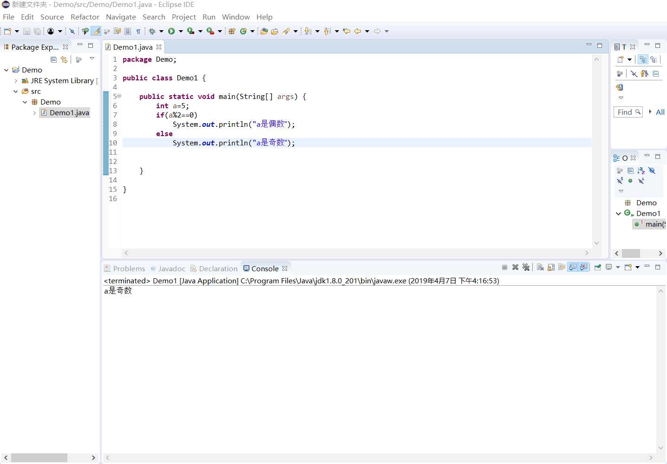Image resolution: width=667 pixels, height=464 pixels.
Task: Collapse the Demo project node
Action: click(x=7, y=70)
